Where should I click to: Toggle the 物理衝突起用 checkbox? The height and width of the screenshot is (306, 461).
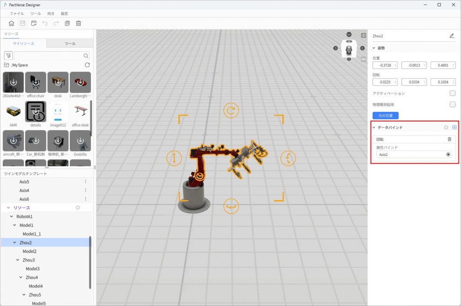click(x=452, y=105)
